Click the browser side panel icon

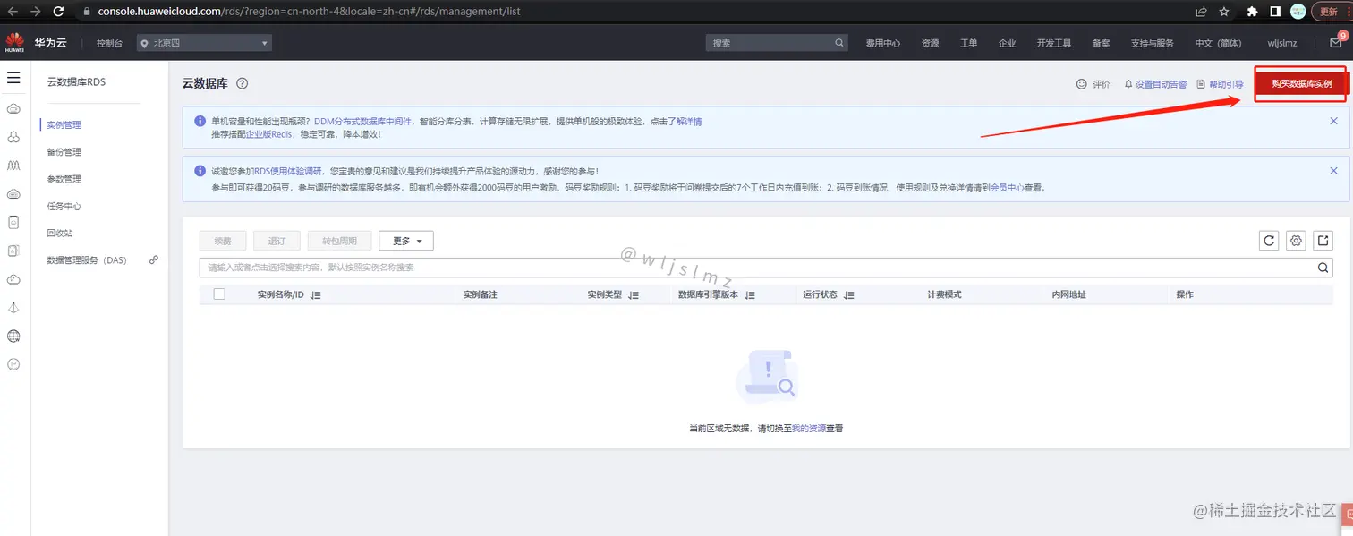point(1275,12)
